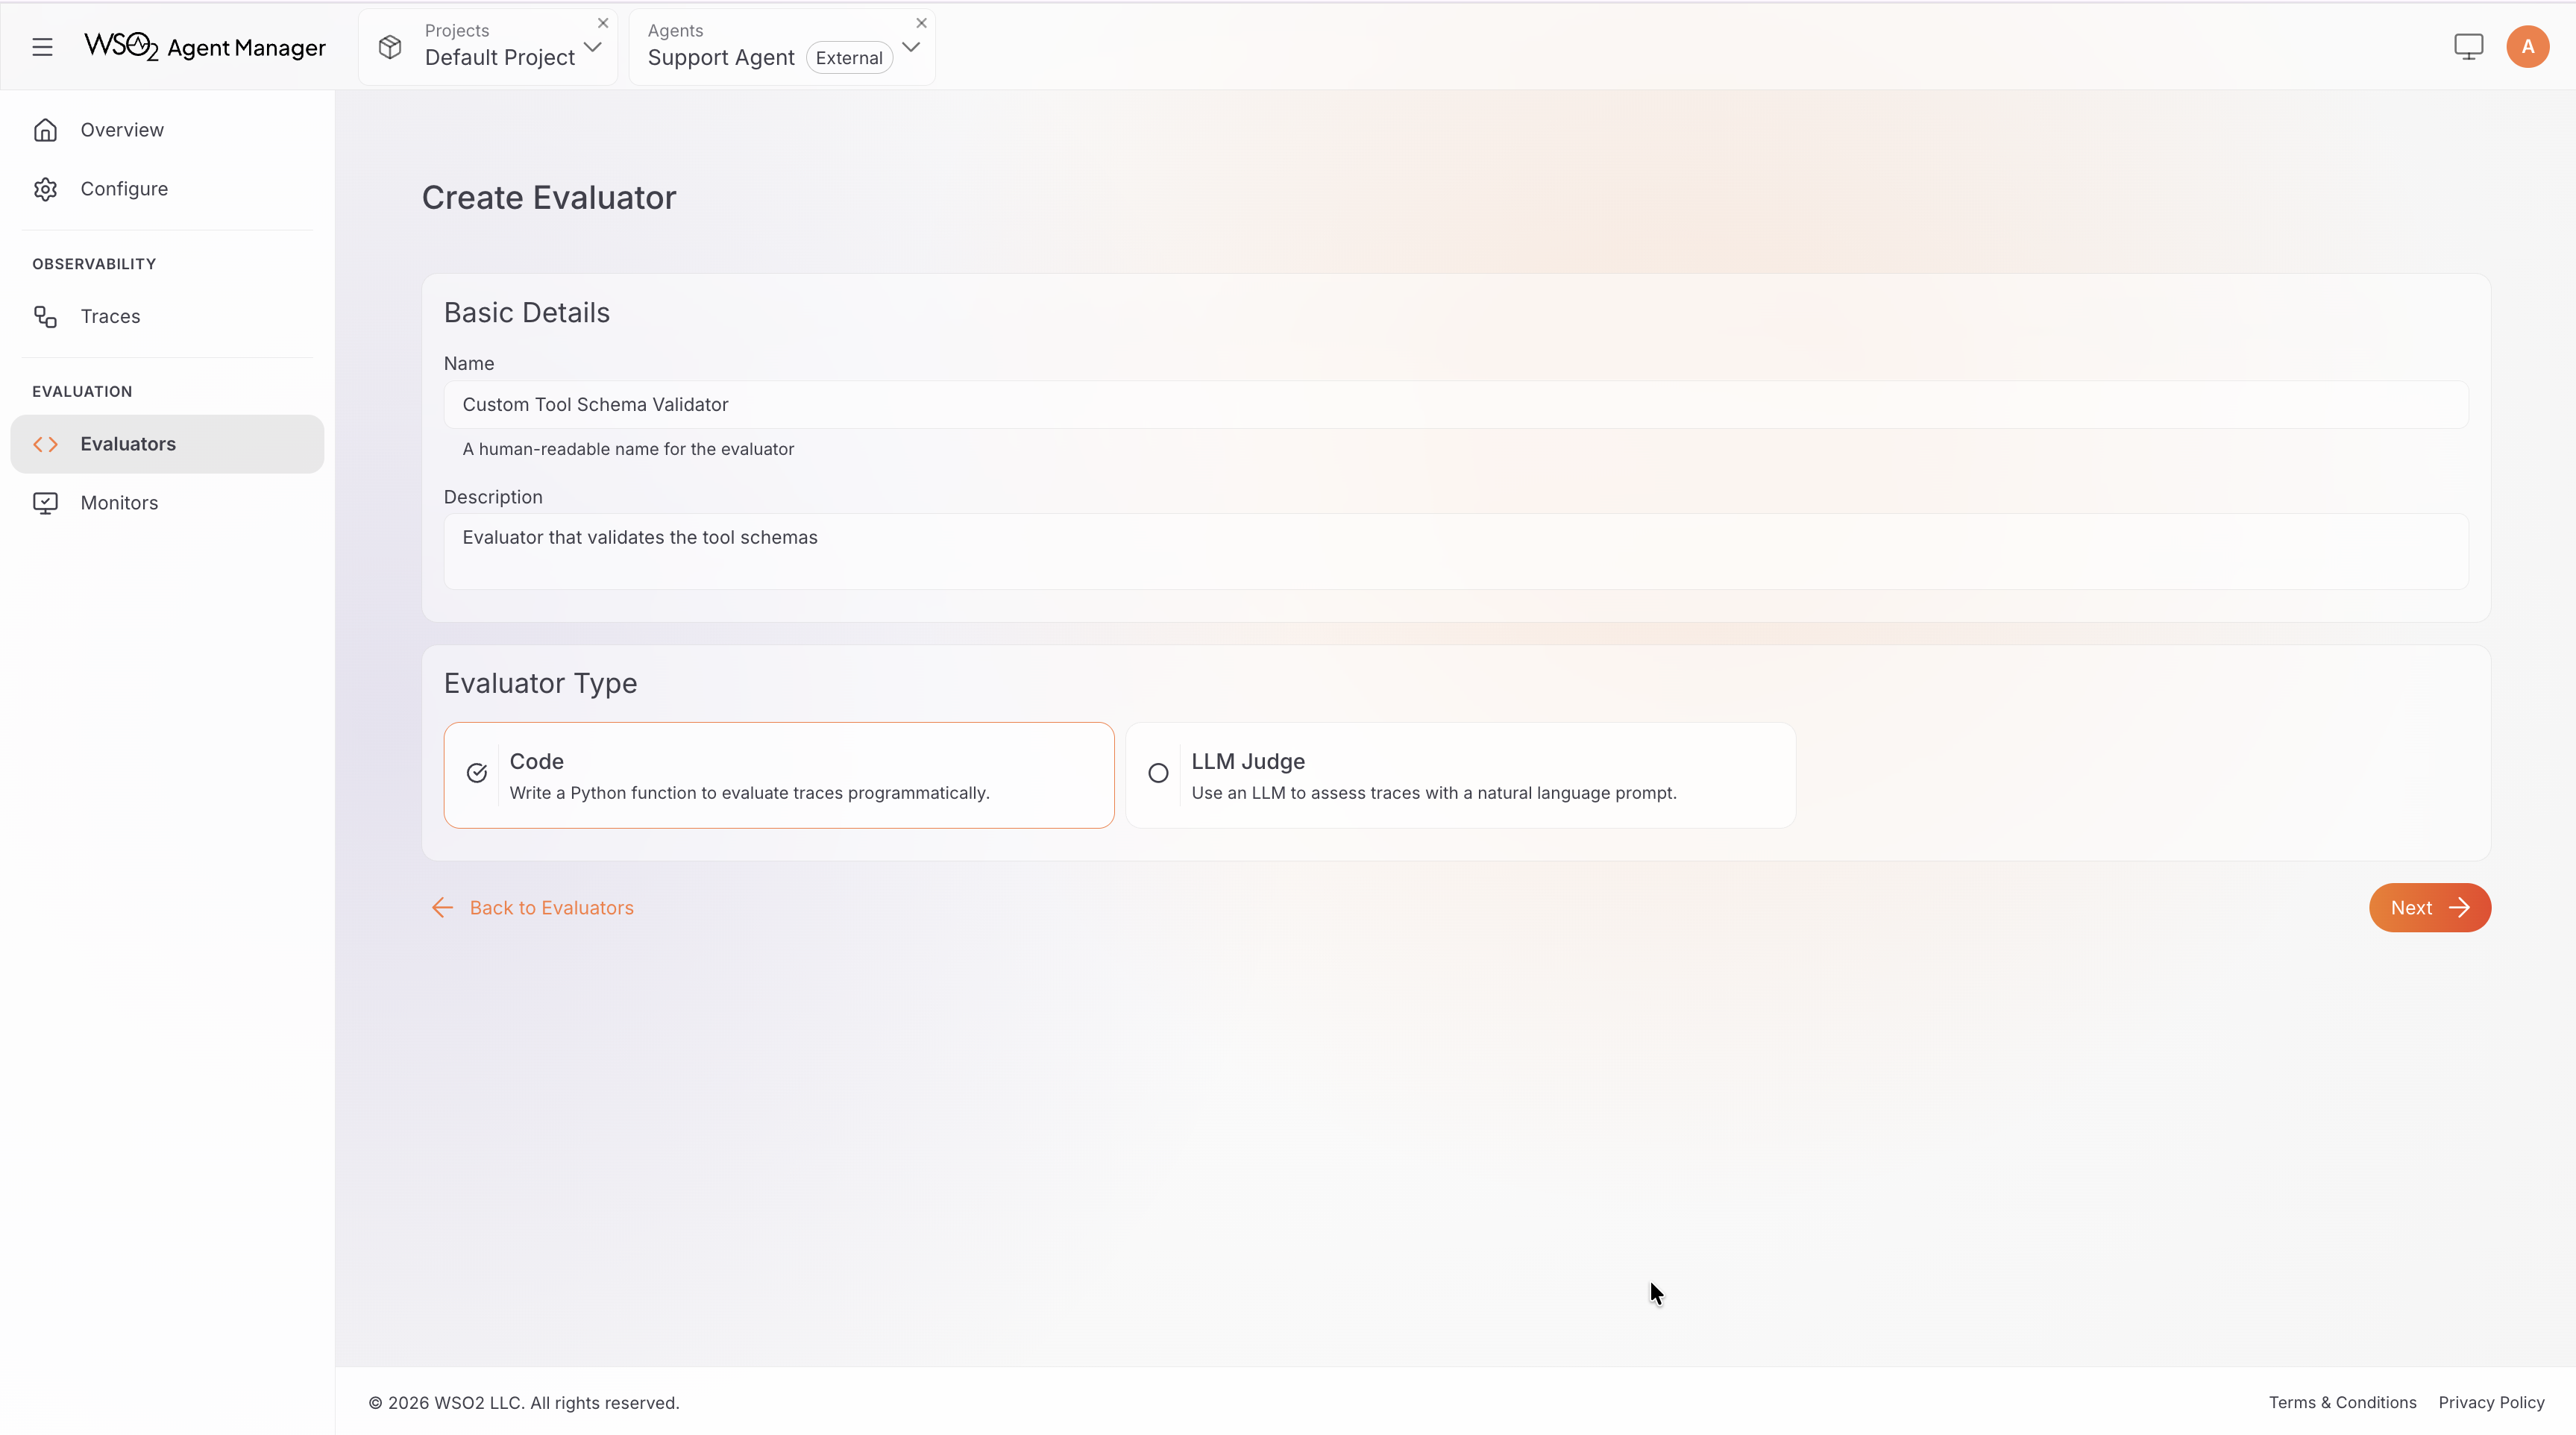This screenshot has height=1435, width=2576.
Task: Go to the Evaluators sidebar item
Action: (x=128, y=444)
